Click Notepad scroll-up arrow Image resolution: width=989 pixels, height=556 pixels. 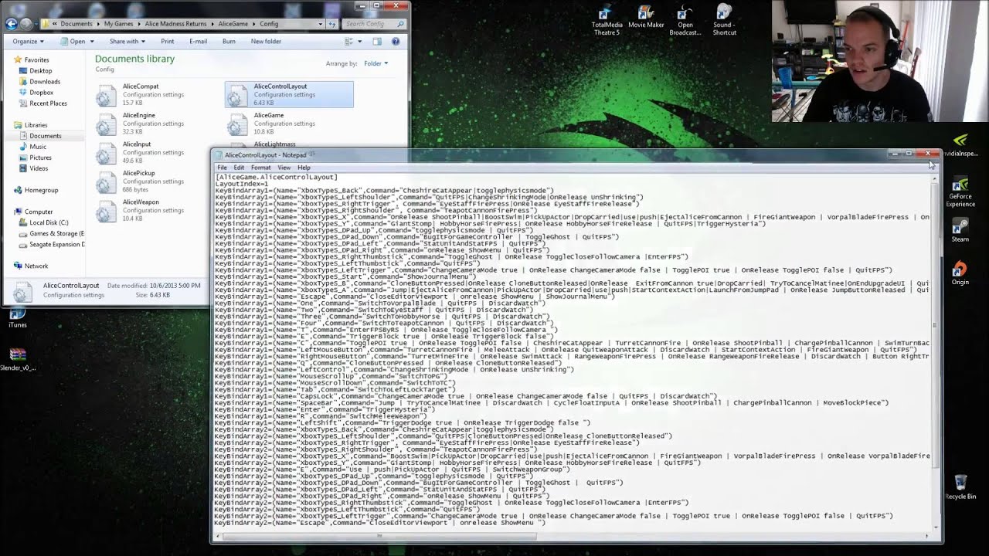936,179
